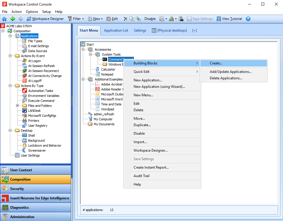Choose New Menu... in the context menu
283x221 pixels.
point(162,95)
